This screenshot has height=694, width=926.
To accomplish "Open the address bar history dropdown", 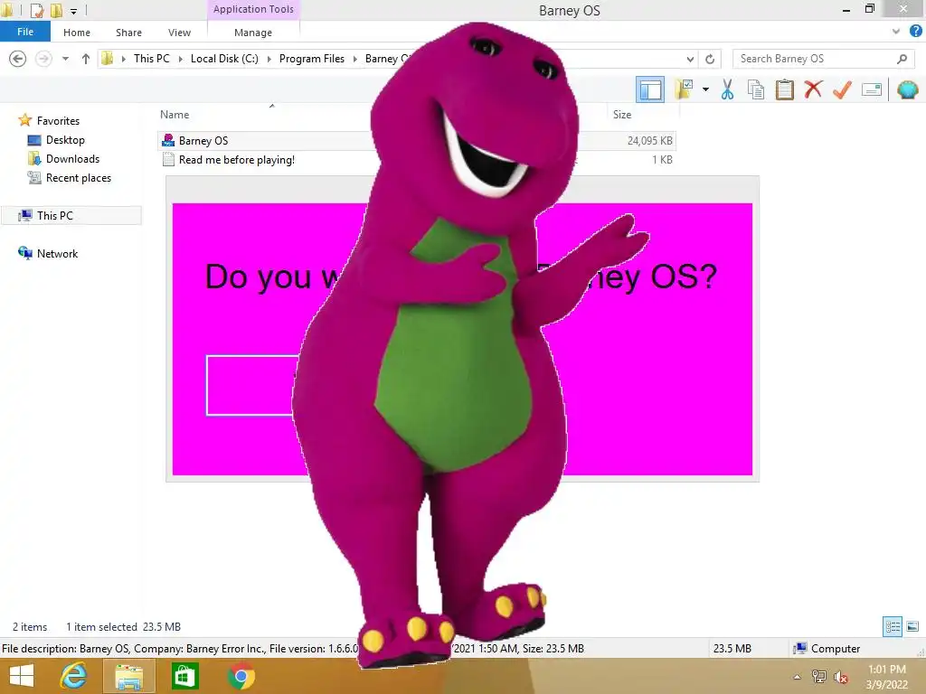I will coord(690,59).
